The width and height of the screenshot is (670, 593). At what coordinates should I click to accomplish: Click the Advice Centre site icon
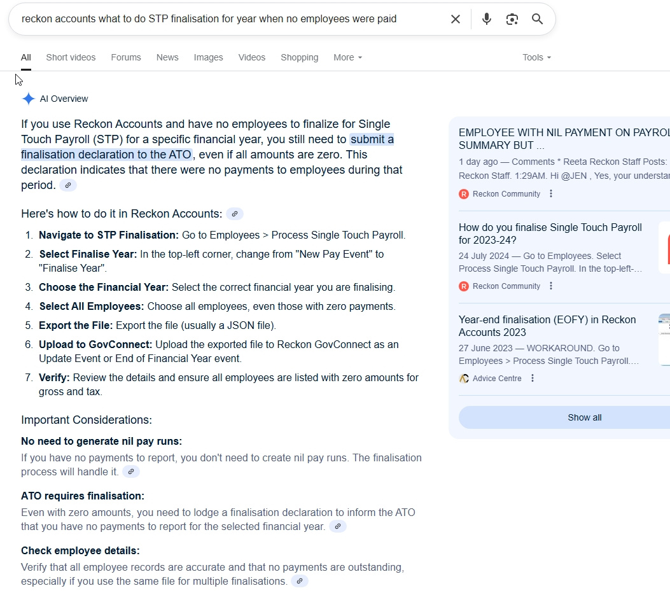pyautogui.click(x=464, y=379)
